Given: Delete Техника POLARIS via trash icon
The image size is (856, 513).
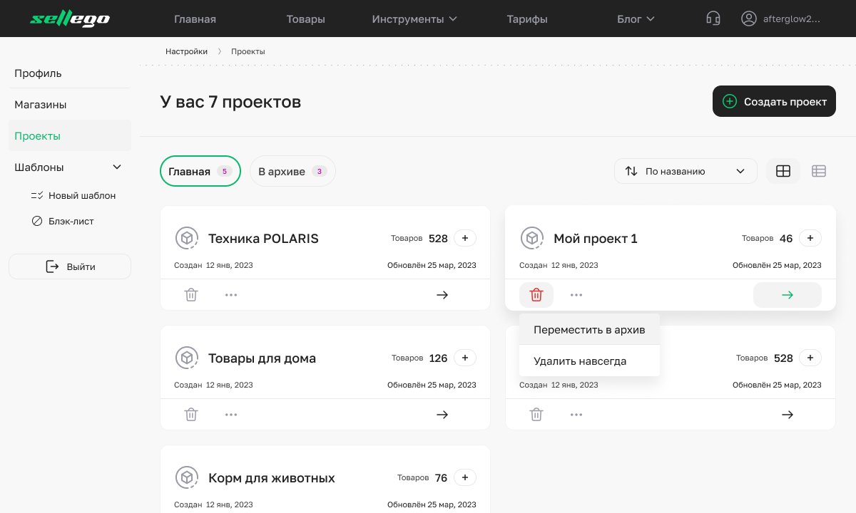Looking at the screenshot, I should click(x=191, y=294).
